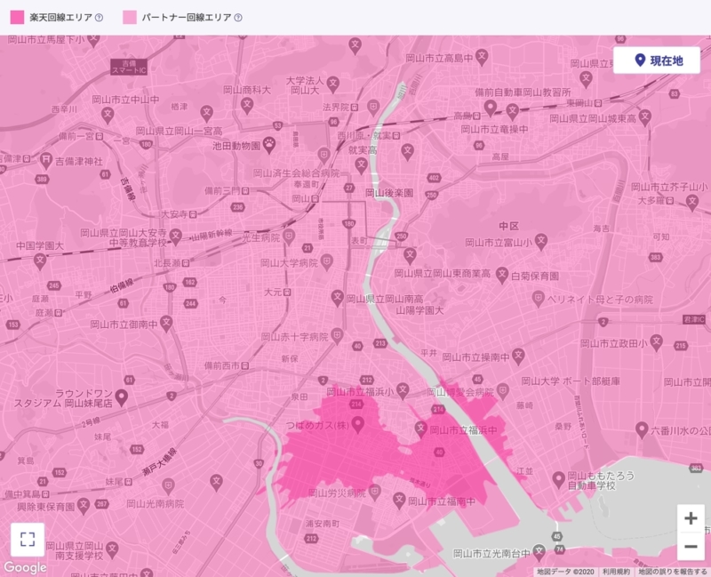This screenshot has height=577, width=711.
Task: Select the 岡山博愛会病院 marker
Action: [x=502, y=390]
